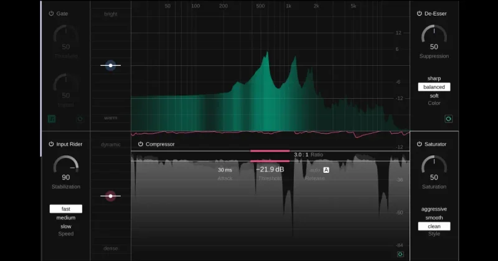This screenshot has width=498, height=261.
Task: Click the 'Ratio' label
Action: [317, 155]
